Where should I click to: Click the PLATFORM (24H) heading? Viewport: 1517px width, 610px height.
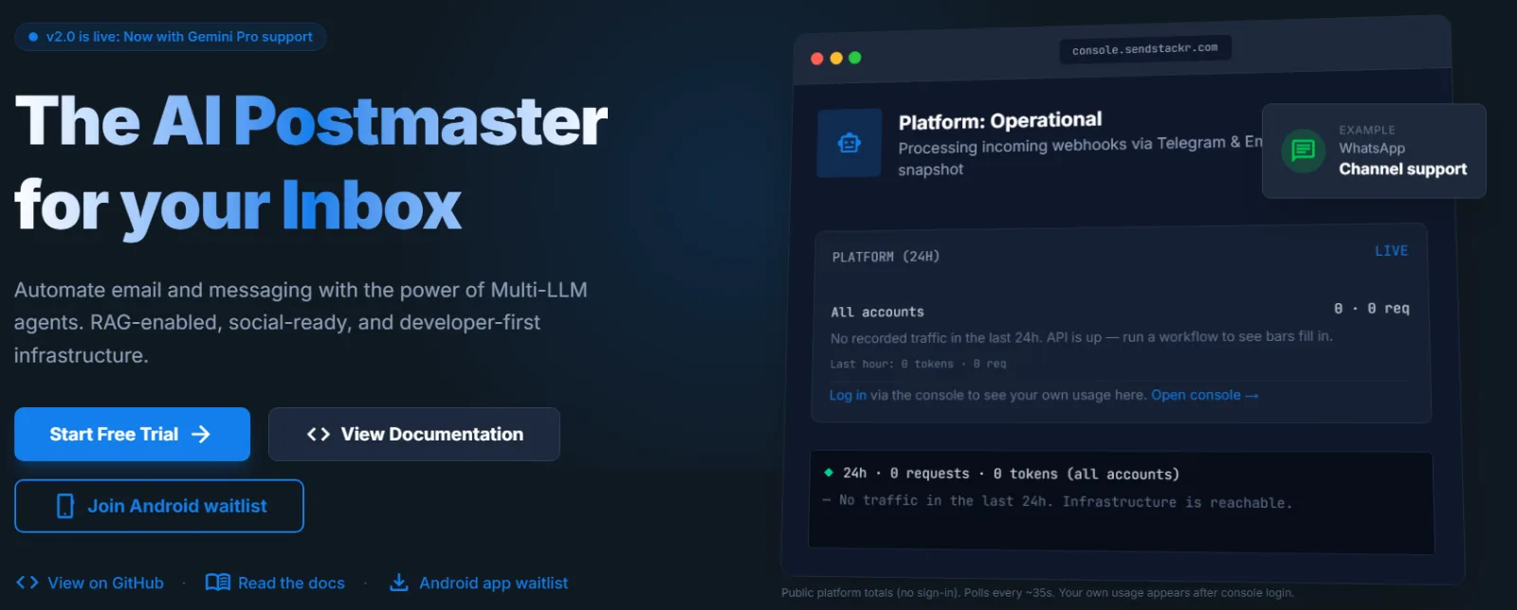[x=886, y=257]
